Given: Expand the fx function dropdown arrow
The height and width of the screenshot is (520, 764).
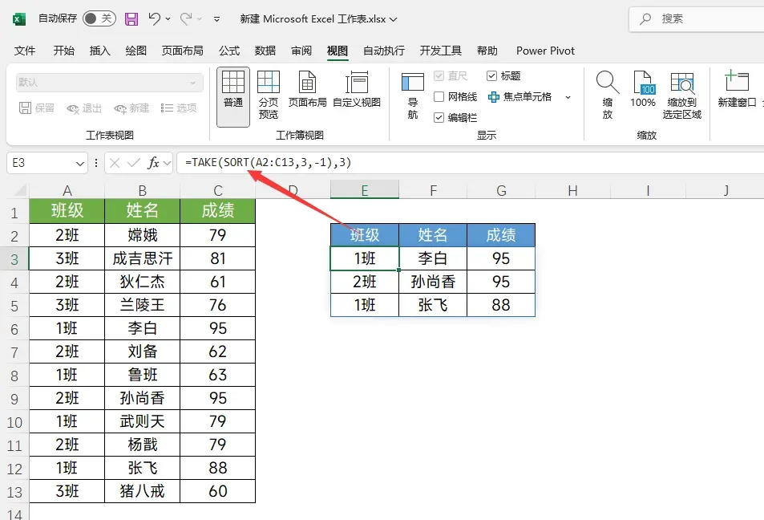Looking at the screenshot, I should [168, 164].
